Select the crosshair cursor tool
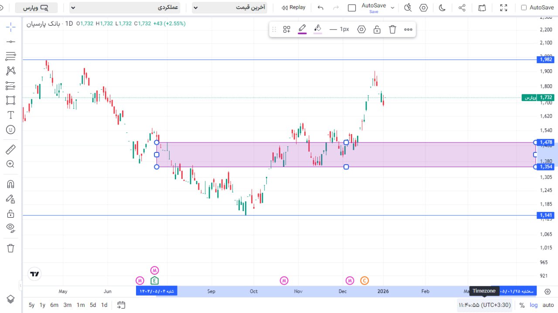 pos(11,27)
